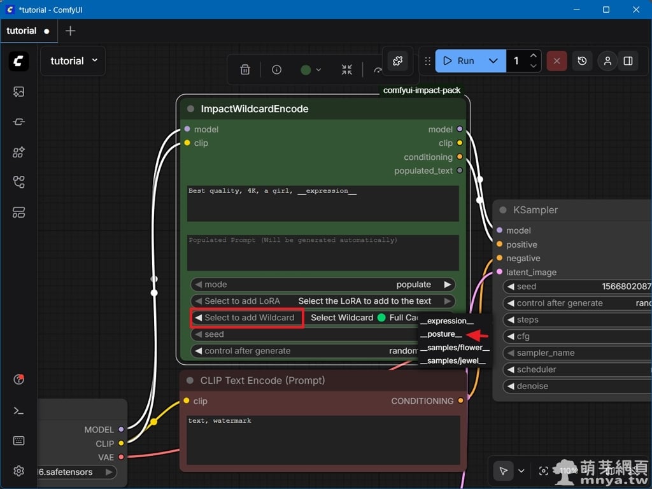652x489 pixels.
Task: Click the Manager puzzle-piece extension icon
Action: pos(398,61)
